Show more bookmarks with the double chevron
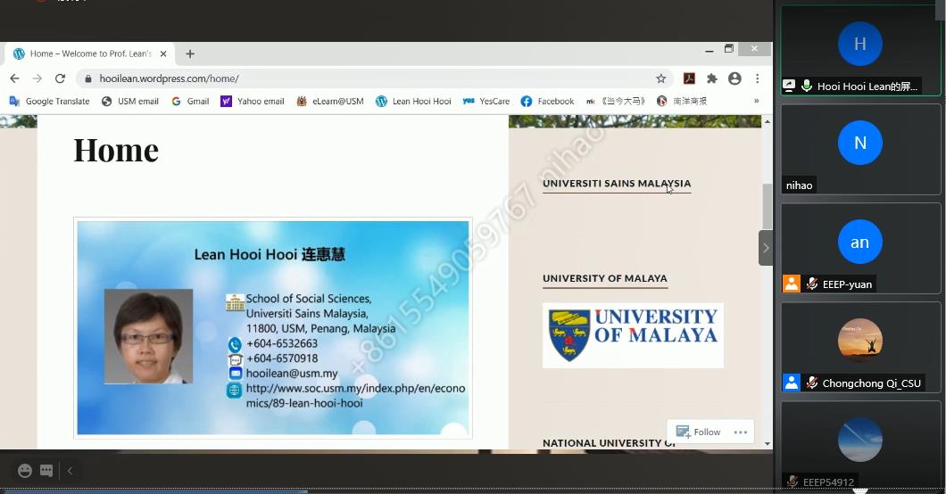946x494 pixels. click(x=756, y=101)
